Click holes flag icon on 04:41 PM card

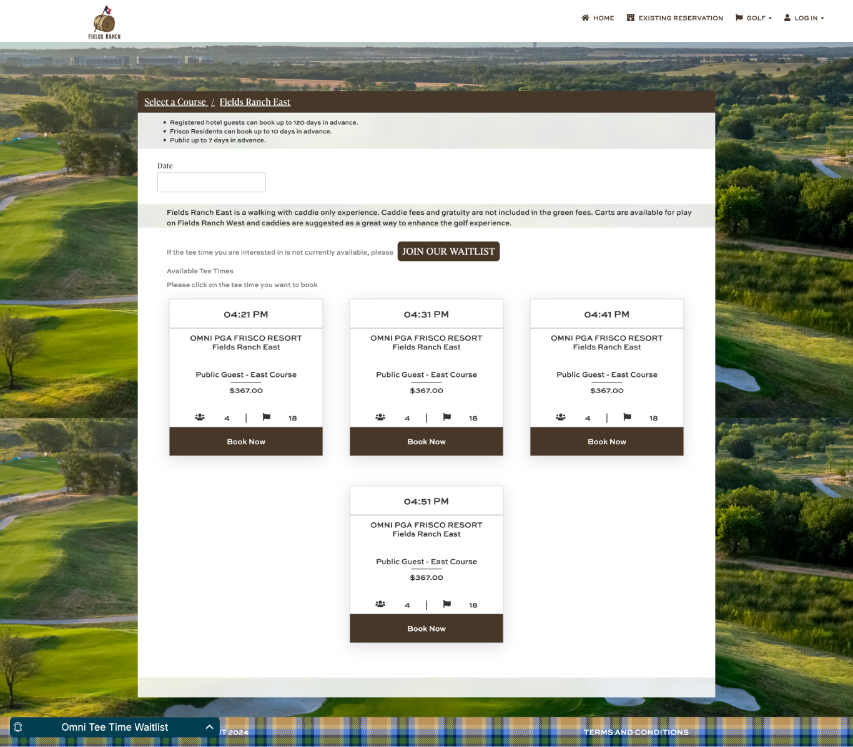628,417
